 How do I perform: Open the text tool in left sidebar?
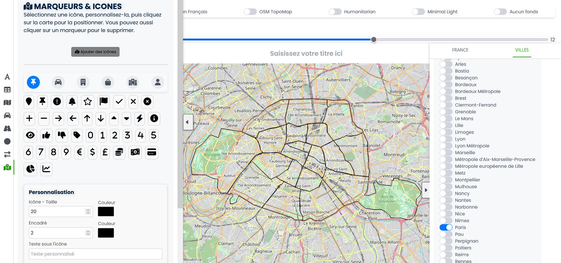(7, 77)
